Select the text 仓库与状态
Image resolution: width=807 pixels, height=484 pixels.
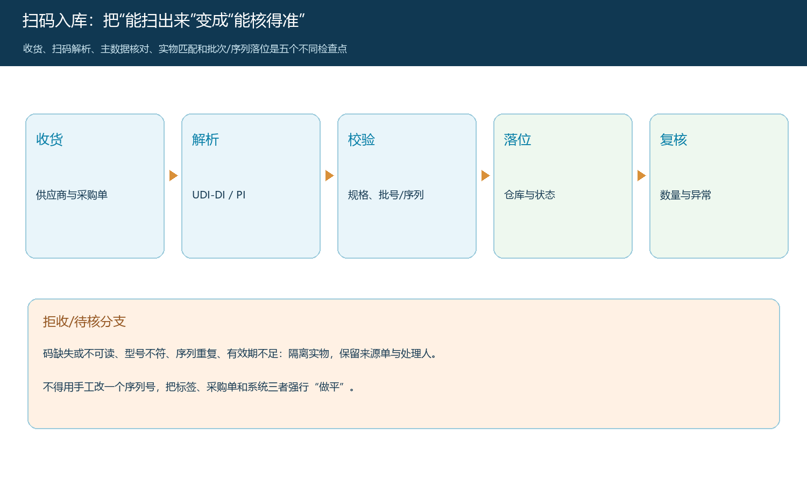[x=529, y=195]
